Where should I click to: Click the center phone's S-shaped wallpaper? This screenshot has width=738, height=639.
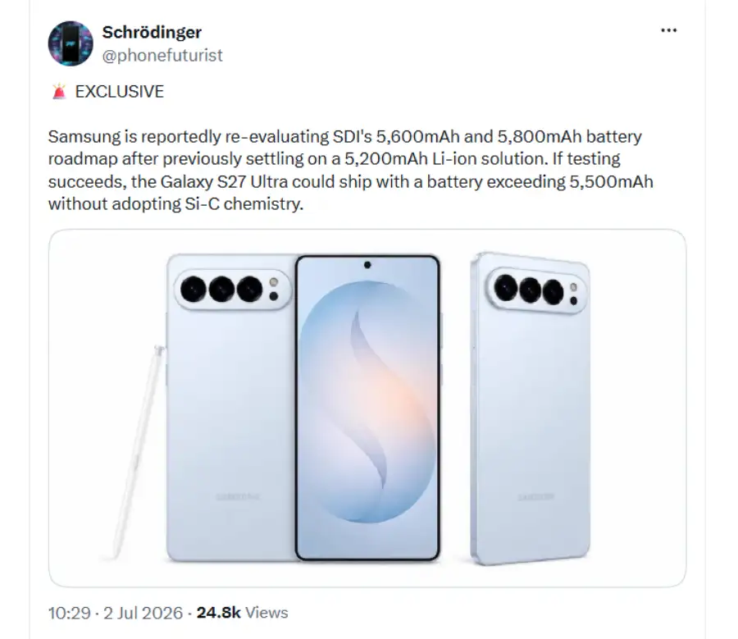[367, 403]
